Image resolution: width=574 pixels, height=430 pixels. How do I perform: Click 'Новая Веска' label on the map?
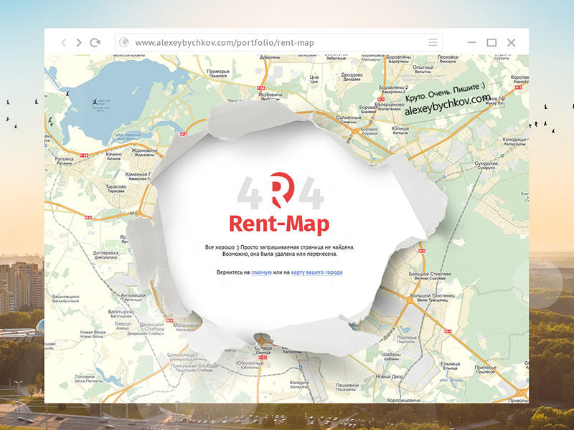point(93,333)
